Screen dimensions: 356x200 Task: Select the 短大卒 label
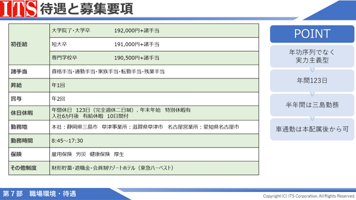click(x=59, y=44)
